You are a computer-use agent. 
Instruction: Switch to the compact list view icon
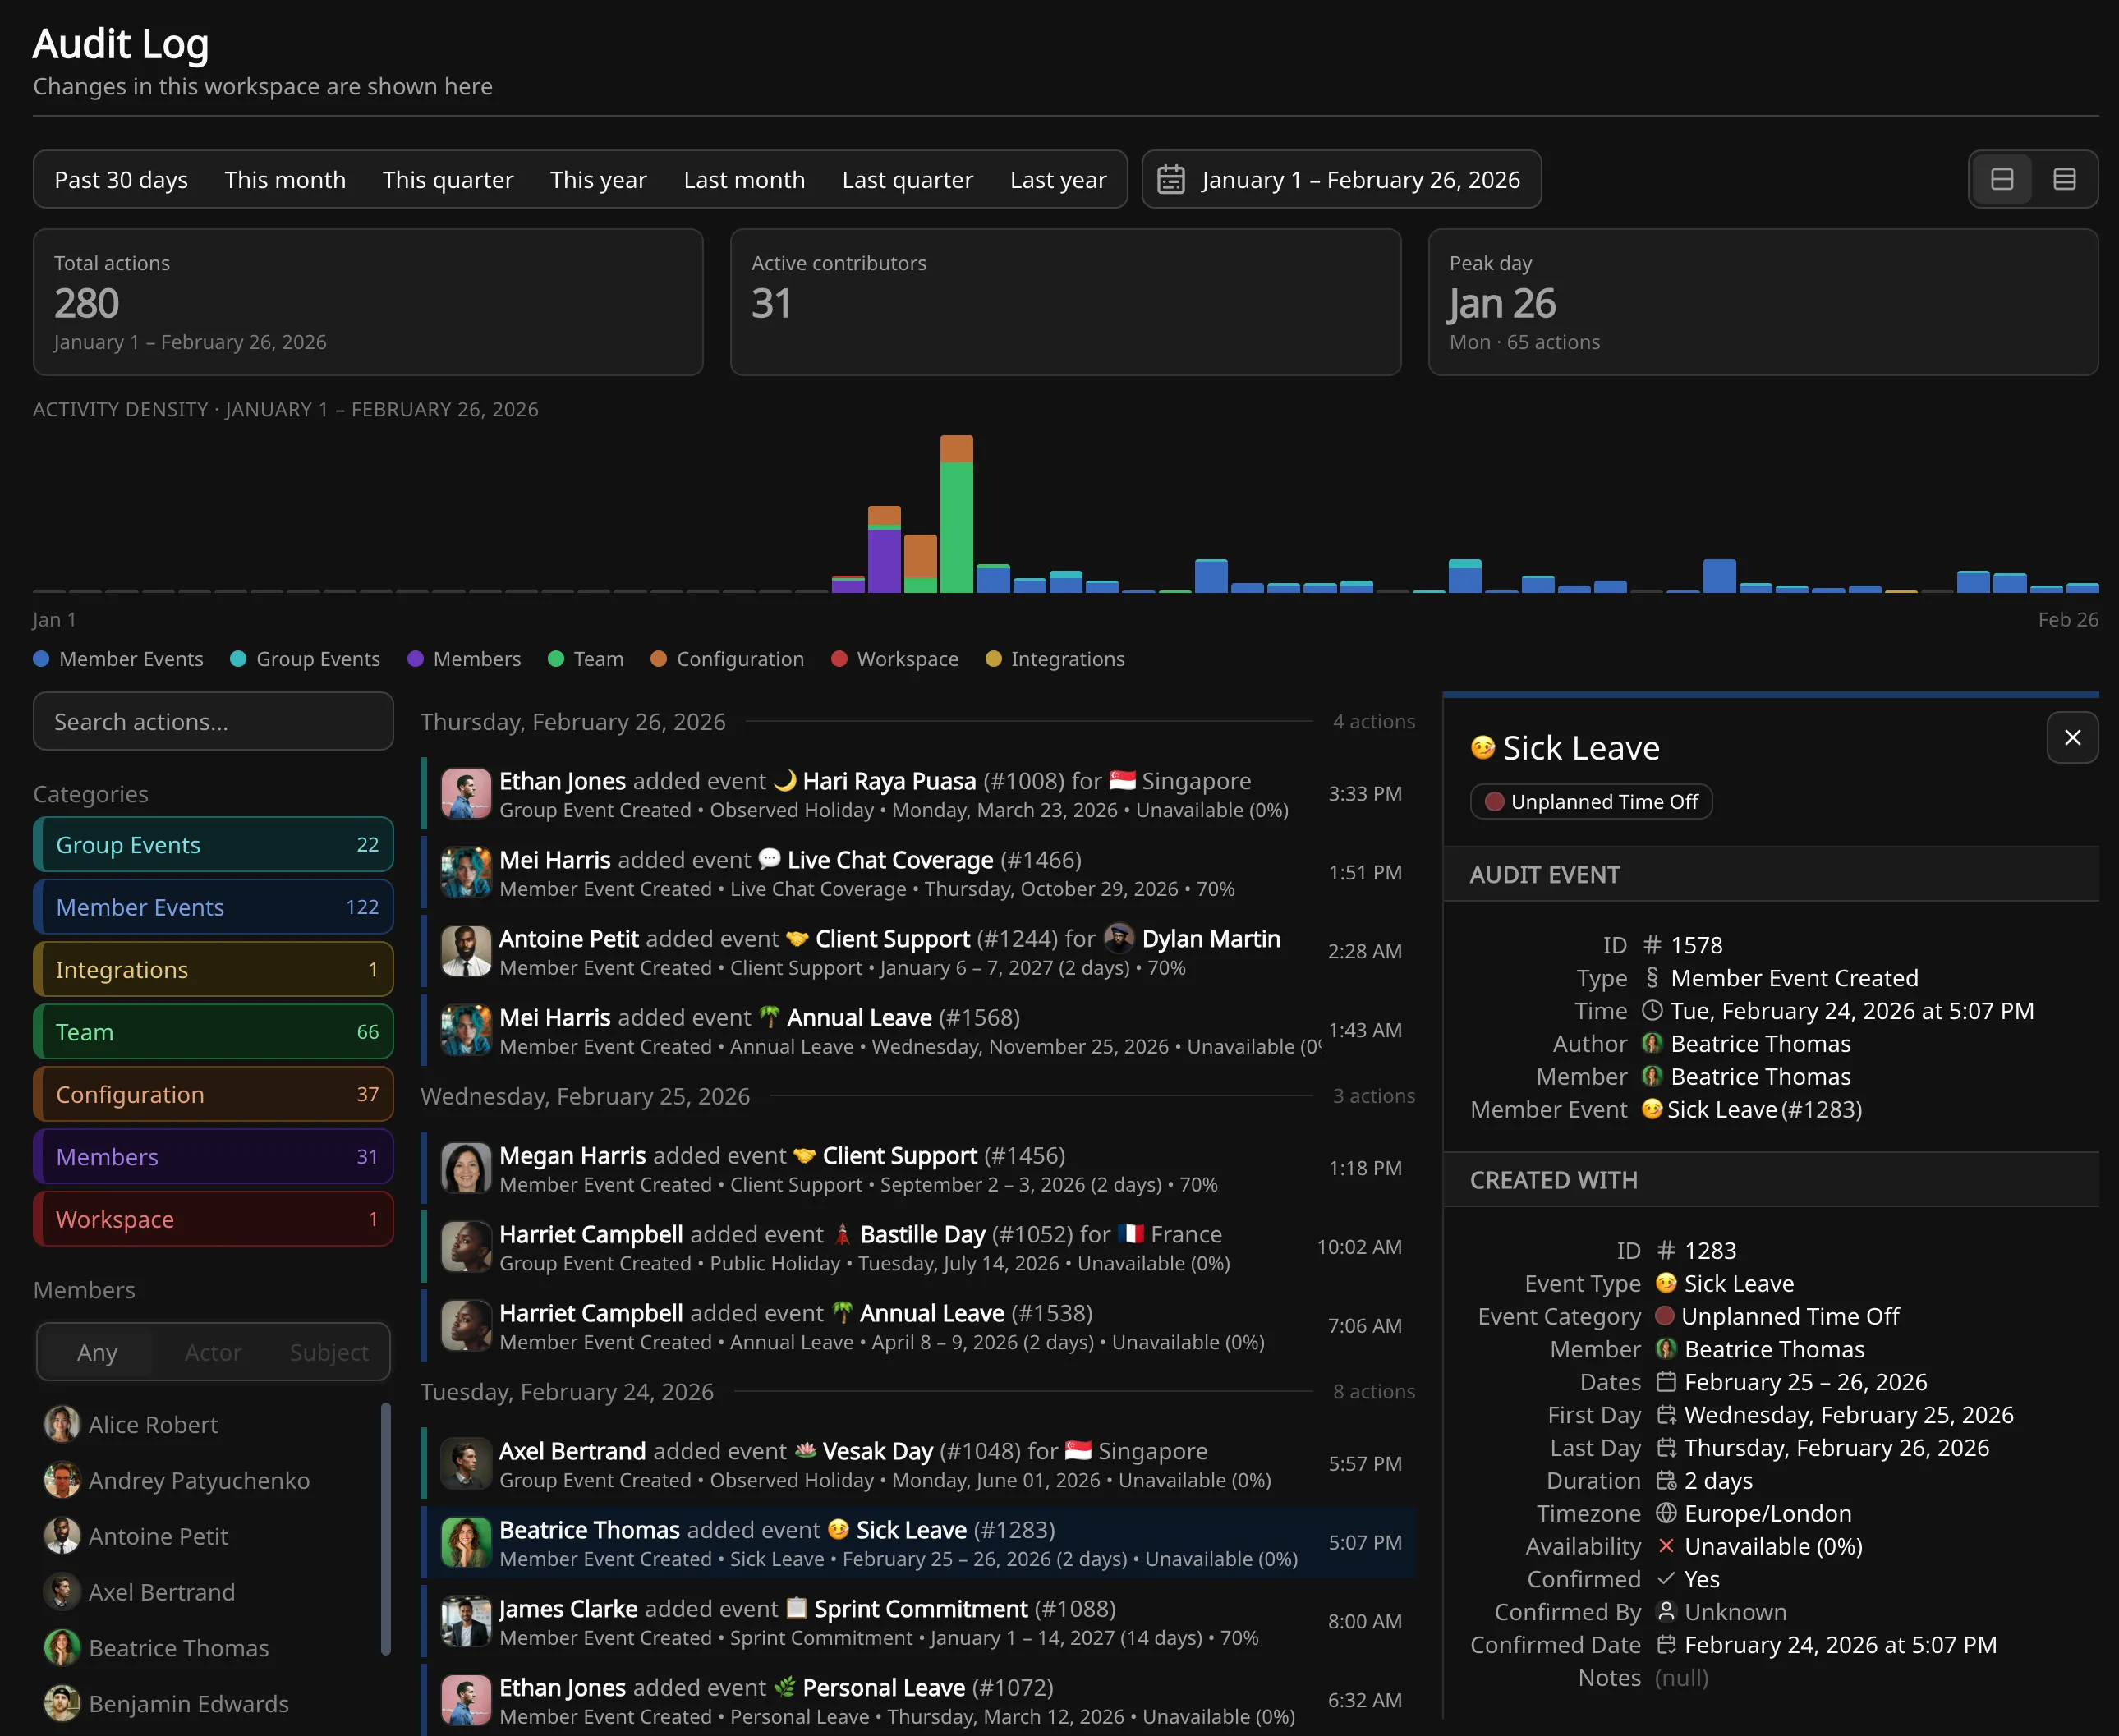pyautogui.click(x=2064, y=179)
